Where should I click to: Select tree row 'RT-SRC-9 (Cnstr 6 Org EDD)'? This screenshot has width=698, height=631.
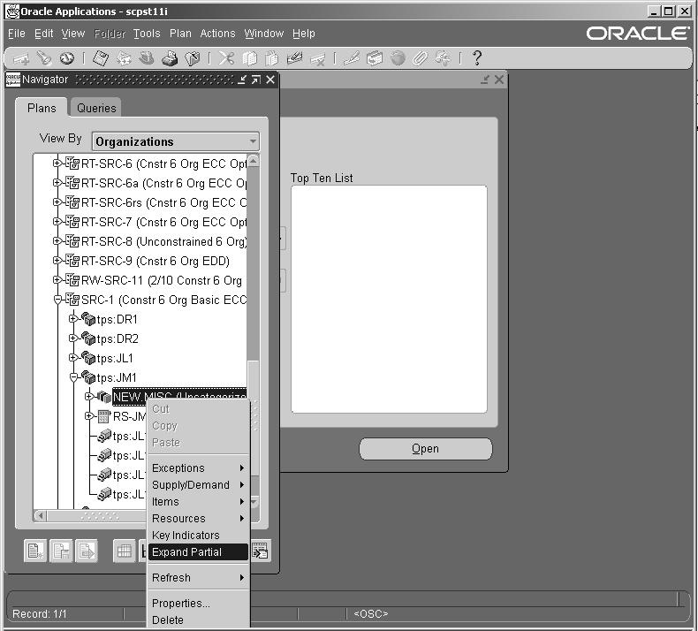pos(156,261)
